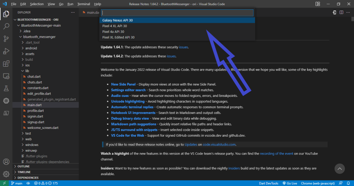Open the Testing flask icon
This screenshot has width=354, height=186.
[x=6, y=88]
